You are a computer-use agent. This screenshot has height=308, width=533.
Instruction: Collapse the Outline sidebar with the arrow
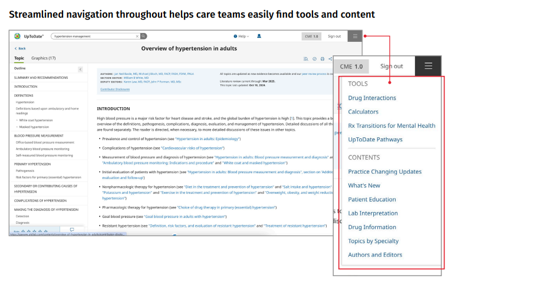(81, 69)
